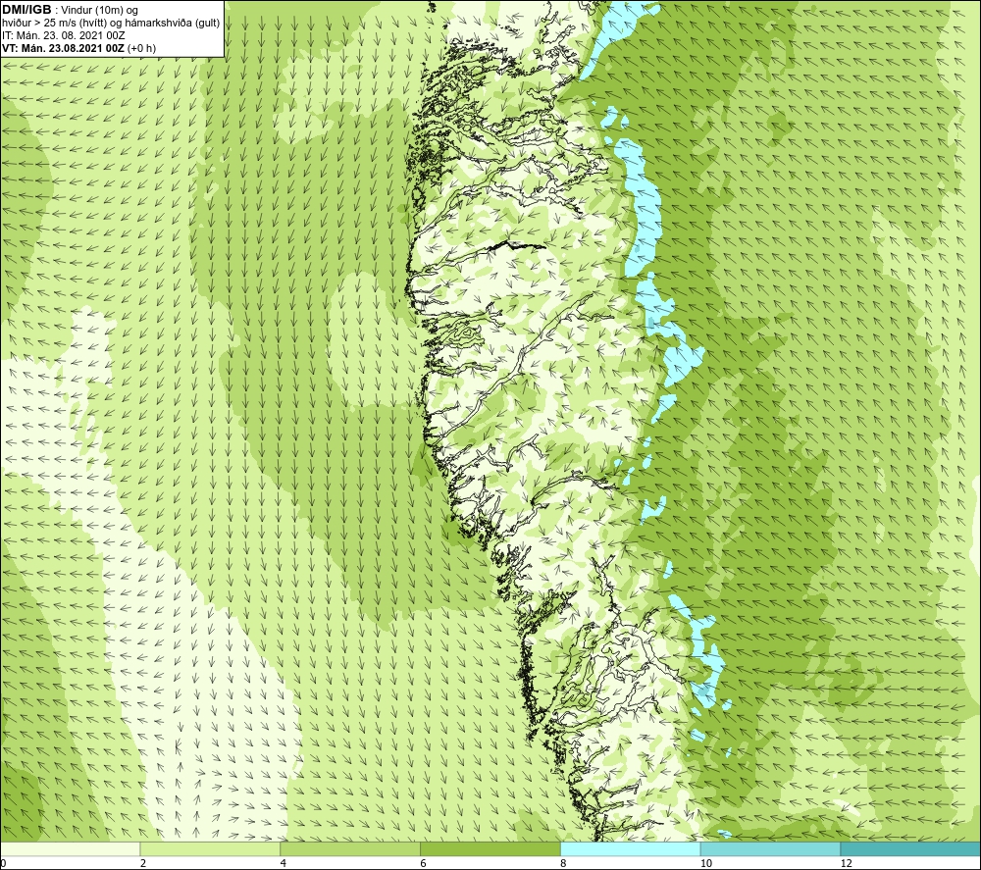Click the 4–6 m/s green legend swatch

pos(350,848)
